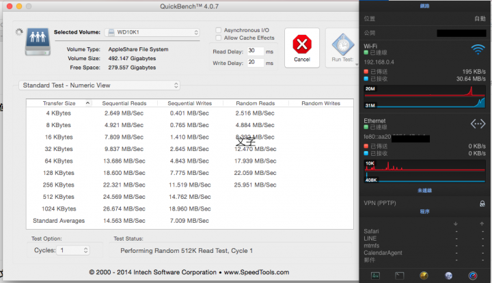This screenshot has width=492, height=283.
Task: Click the 195 KB/s Wi-Fi sent rate
Action: tap(474, 72)
